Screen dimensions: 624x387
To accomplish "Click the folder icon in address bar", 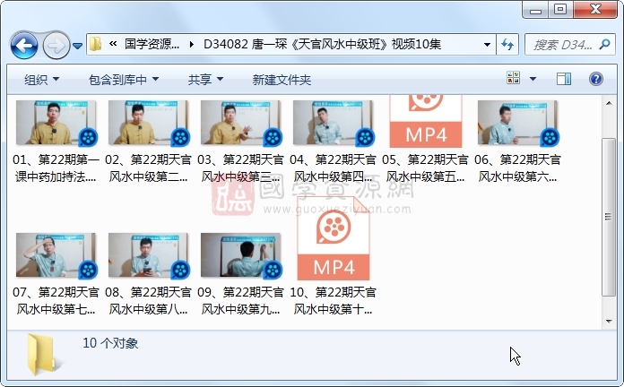I will (96, 44).
